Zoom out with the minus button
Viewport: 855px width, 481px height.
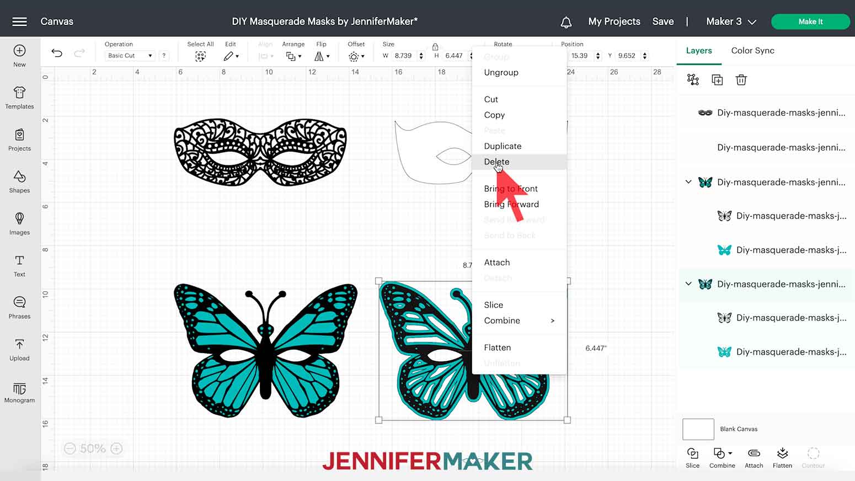(70, 448)
